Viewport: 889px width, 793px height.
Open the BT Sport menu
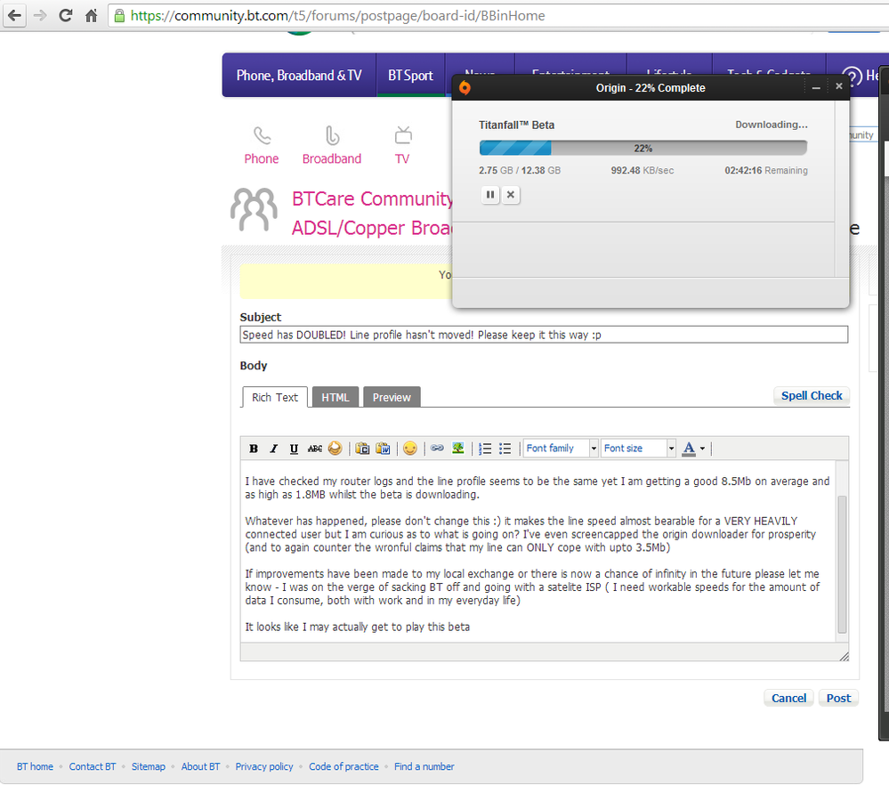click(x=410, y=76)
